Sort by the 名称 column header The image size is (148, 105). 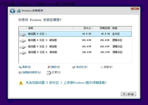pos(50,28)
